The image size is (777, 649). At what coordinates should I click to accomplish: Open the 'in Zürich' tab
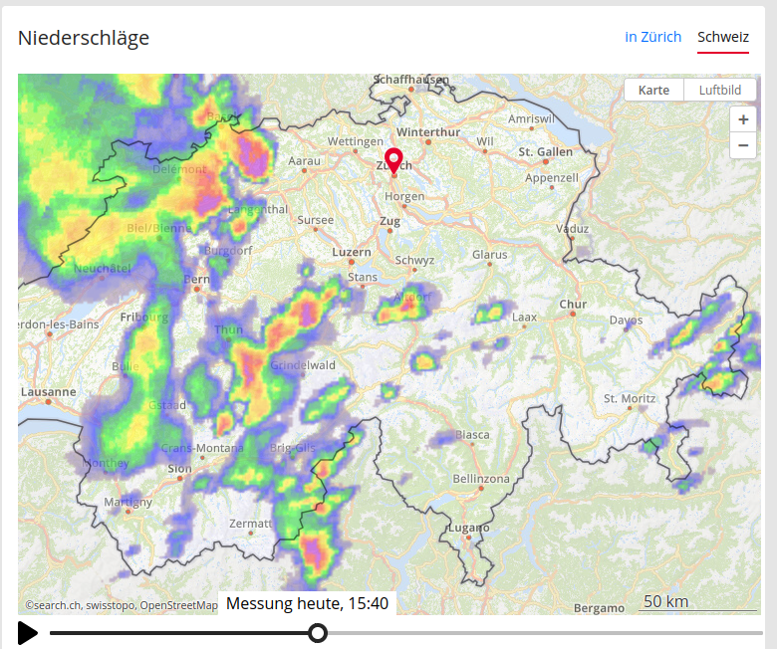click(653, 37)
